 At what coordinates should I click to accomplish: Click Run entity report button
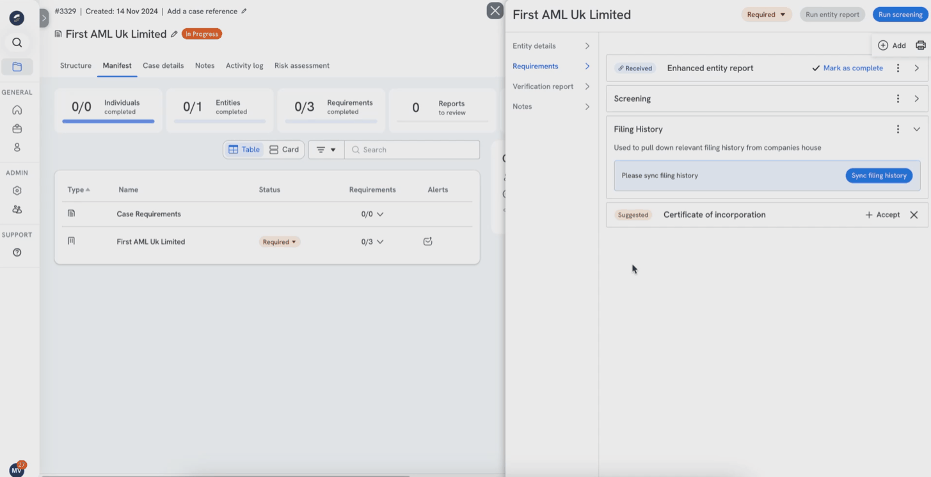tap(832, 15)
